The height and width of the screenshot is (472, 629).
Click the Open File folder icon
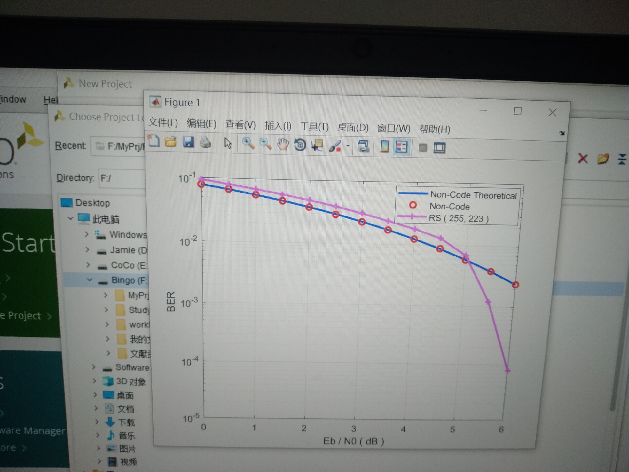click(171, 142)
